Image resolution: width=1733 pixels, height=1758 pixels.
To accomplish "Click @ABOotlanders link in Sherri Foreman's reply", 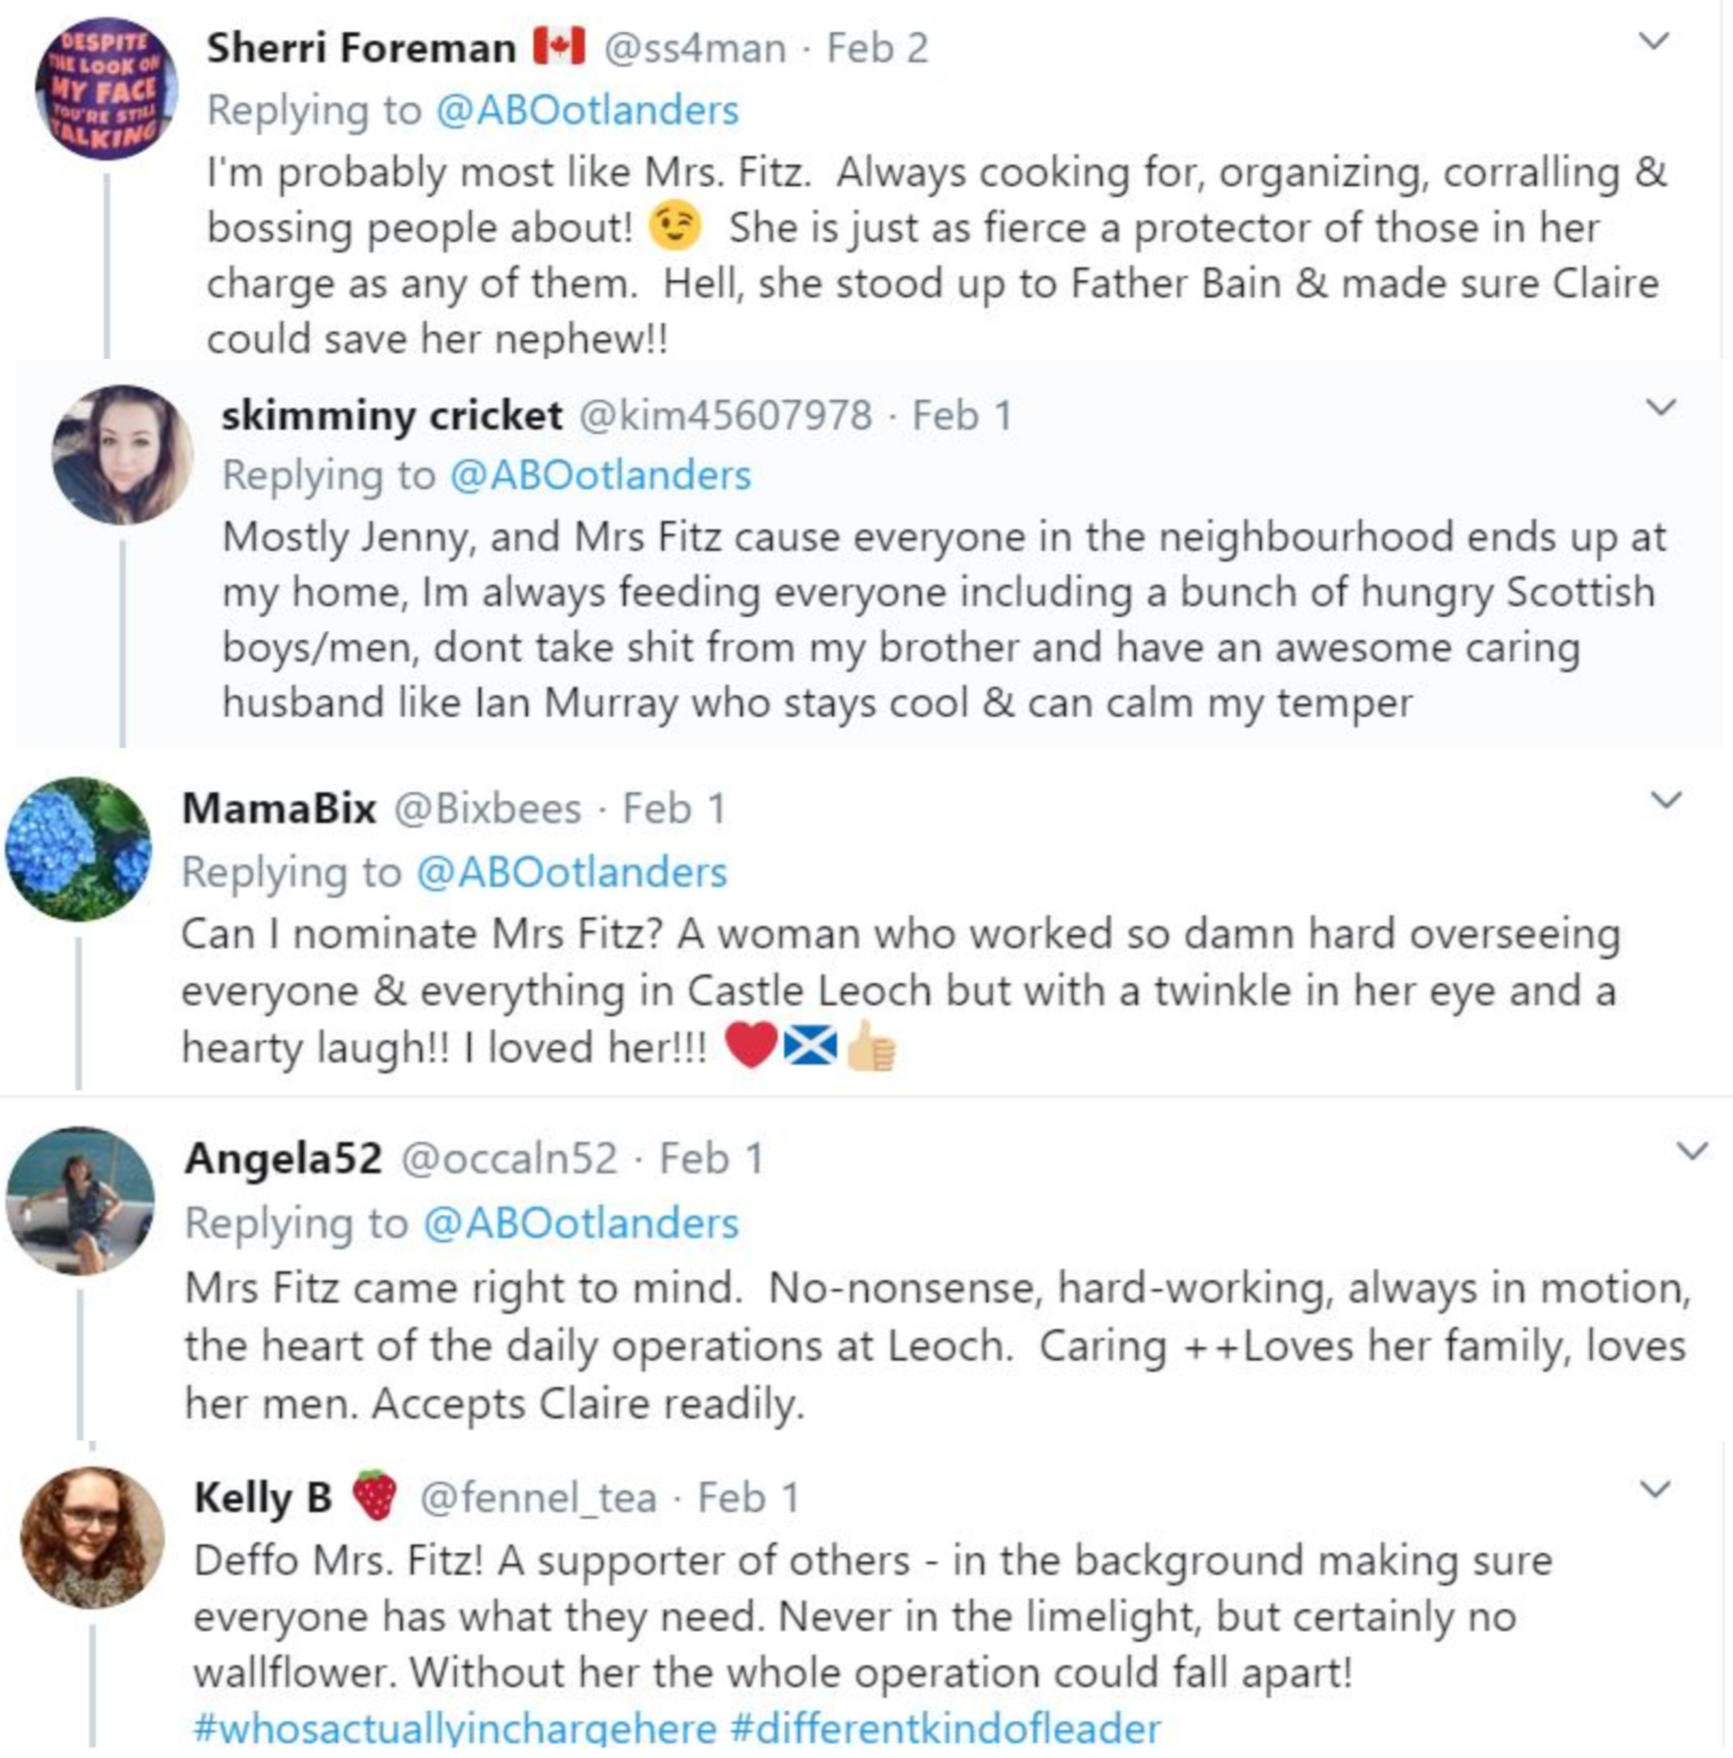I will (587, 111).
